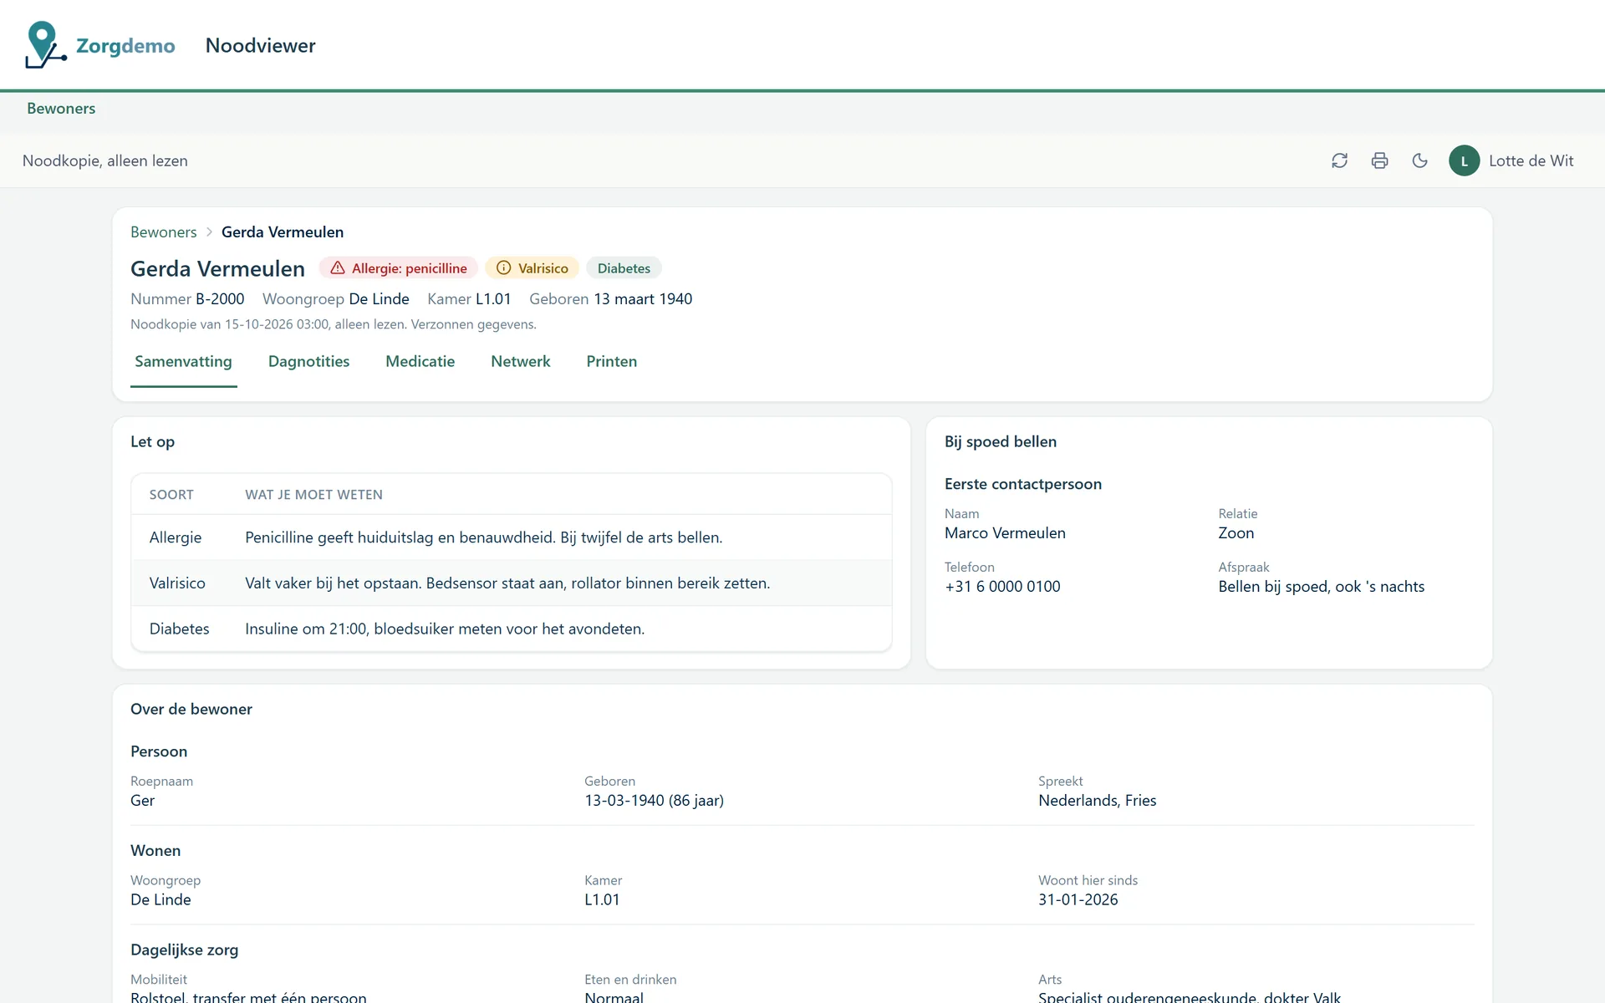Click resident number B-2000

click(x=220, y=299)
